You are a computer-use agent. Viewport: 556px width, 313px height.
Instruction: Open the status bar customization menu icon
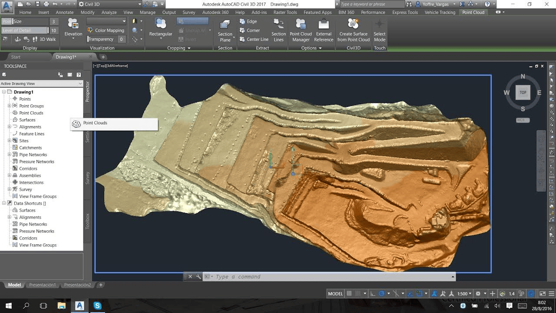pos(552,293)
